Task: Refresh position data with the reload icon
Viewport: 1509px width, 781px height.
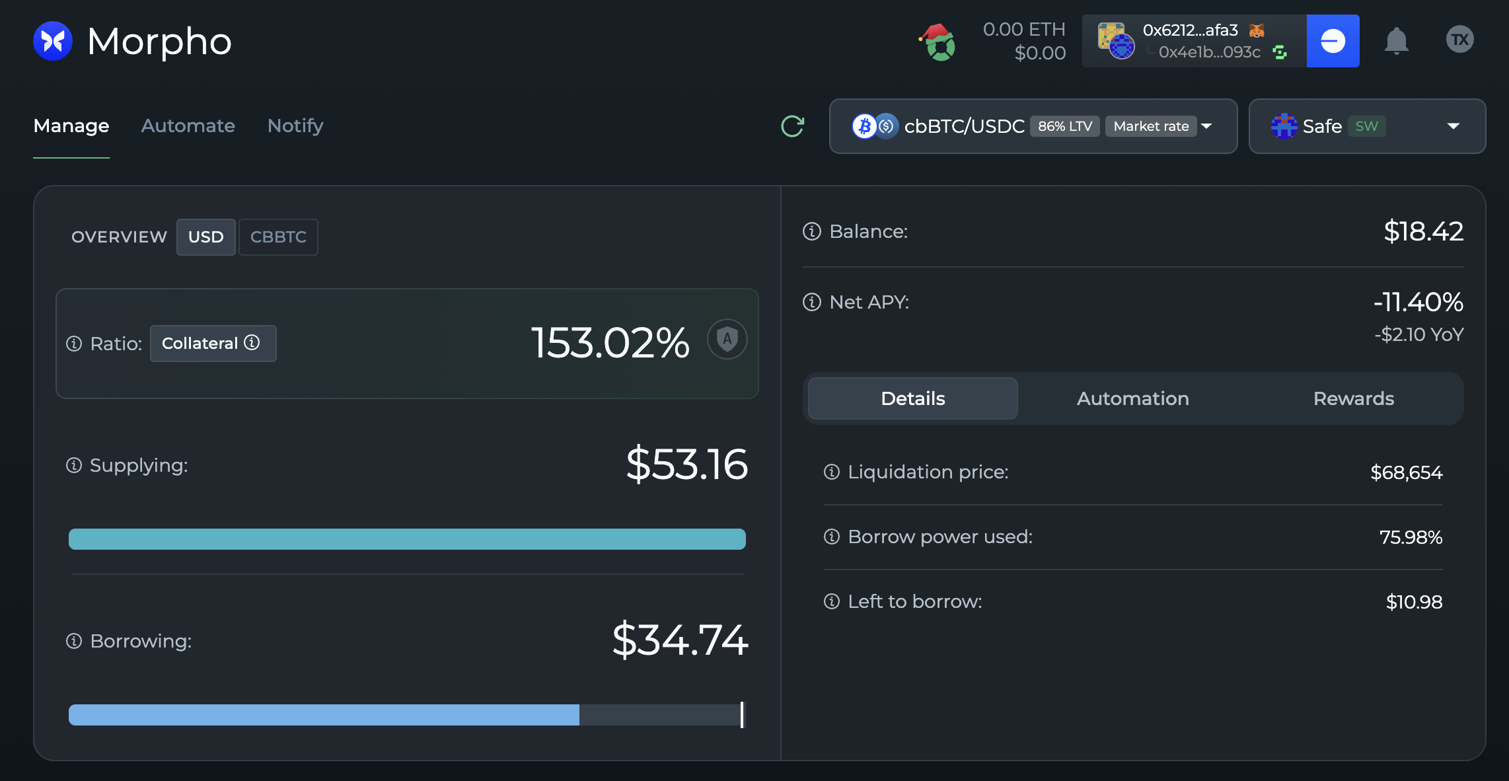Action: click(792, 126)
